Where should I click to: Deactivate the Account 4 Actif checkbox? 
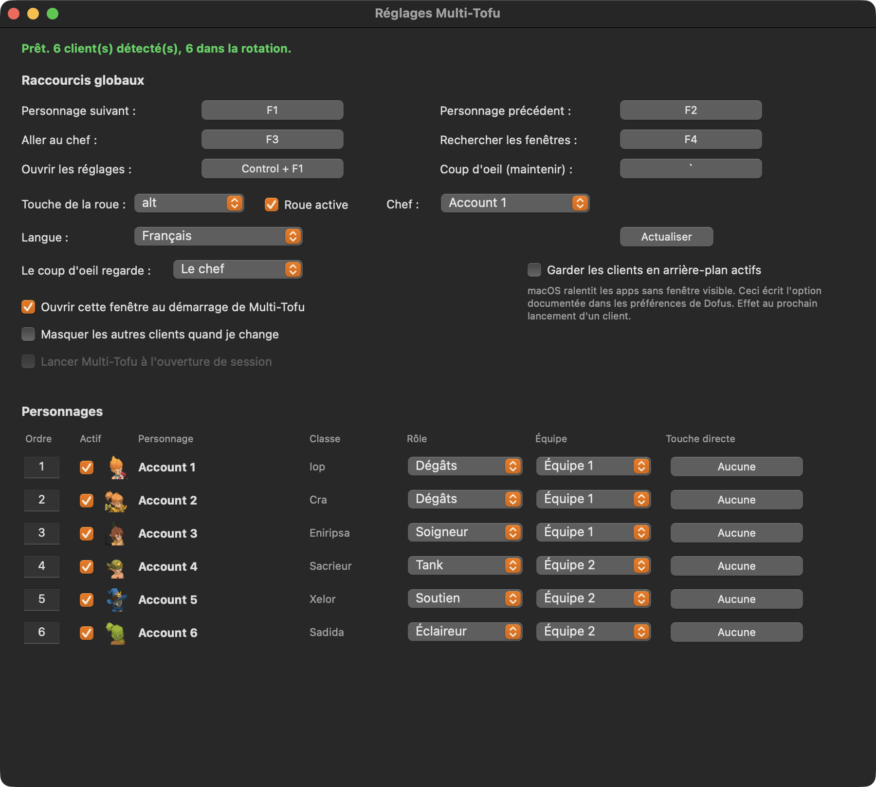pos(87,566)
